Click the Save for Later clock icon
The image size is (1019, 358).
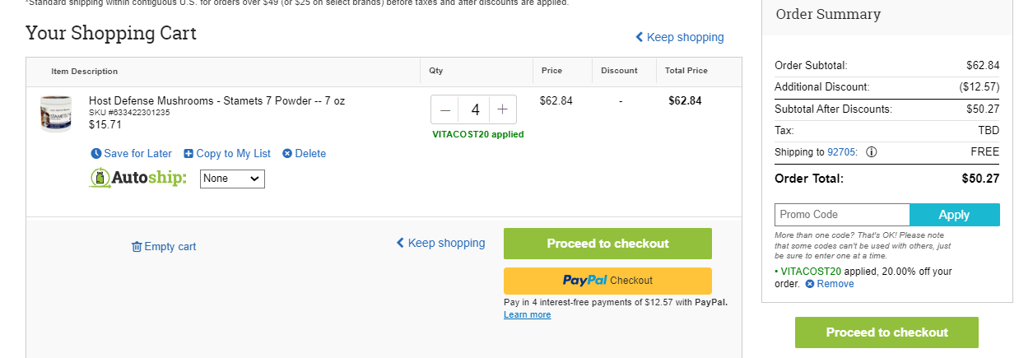tap(96, 154)
